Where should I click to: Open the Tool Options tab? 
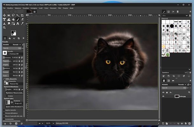[x=5, y=38]
